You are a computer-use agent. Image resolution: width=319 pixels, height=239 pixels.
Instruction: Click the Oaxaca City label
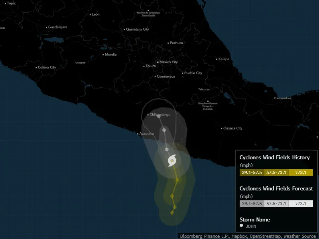[x=233, y=128]
